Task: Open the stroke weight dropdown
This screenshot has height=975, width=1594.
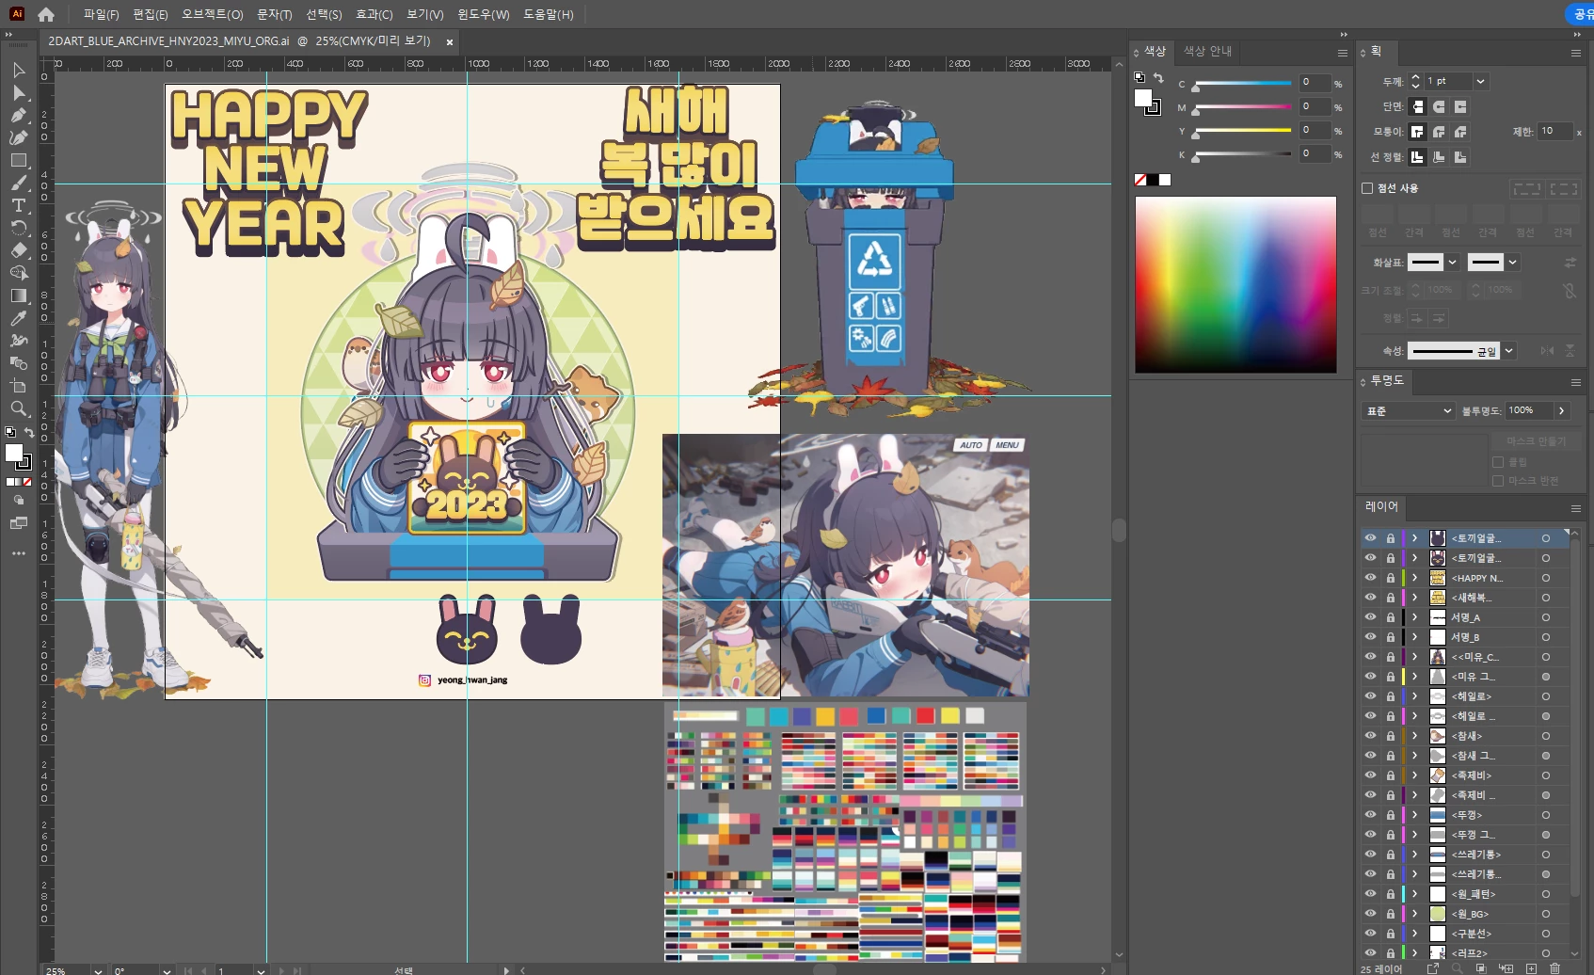Action: [x=1480, y=82]
